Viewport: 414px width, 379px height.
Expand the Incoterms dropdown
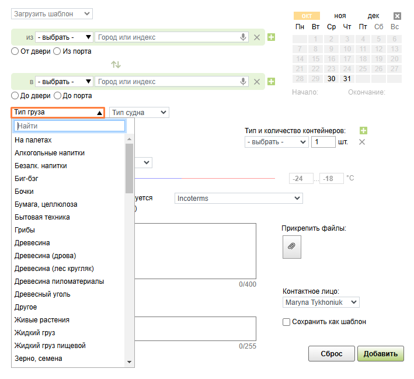238,199
